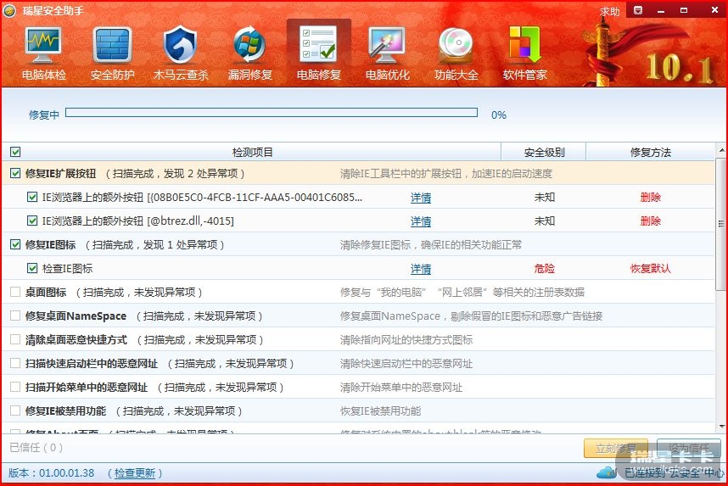Click the list scrollbar down arrow
Screen dimensions: 728x486
click(721, 426)
